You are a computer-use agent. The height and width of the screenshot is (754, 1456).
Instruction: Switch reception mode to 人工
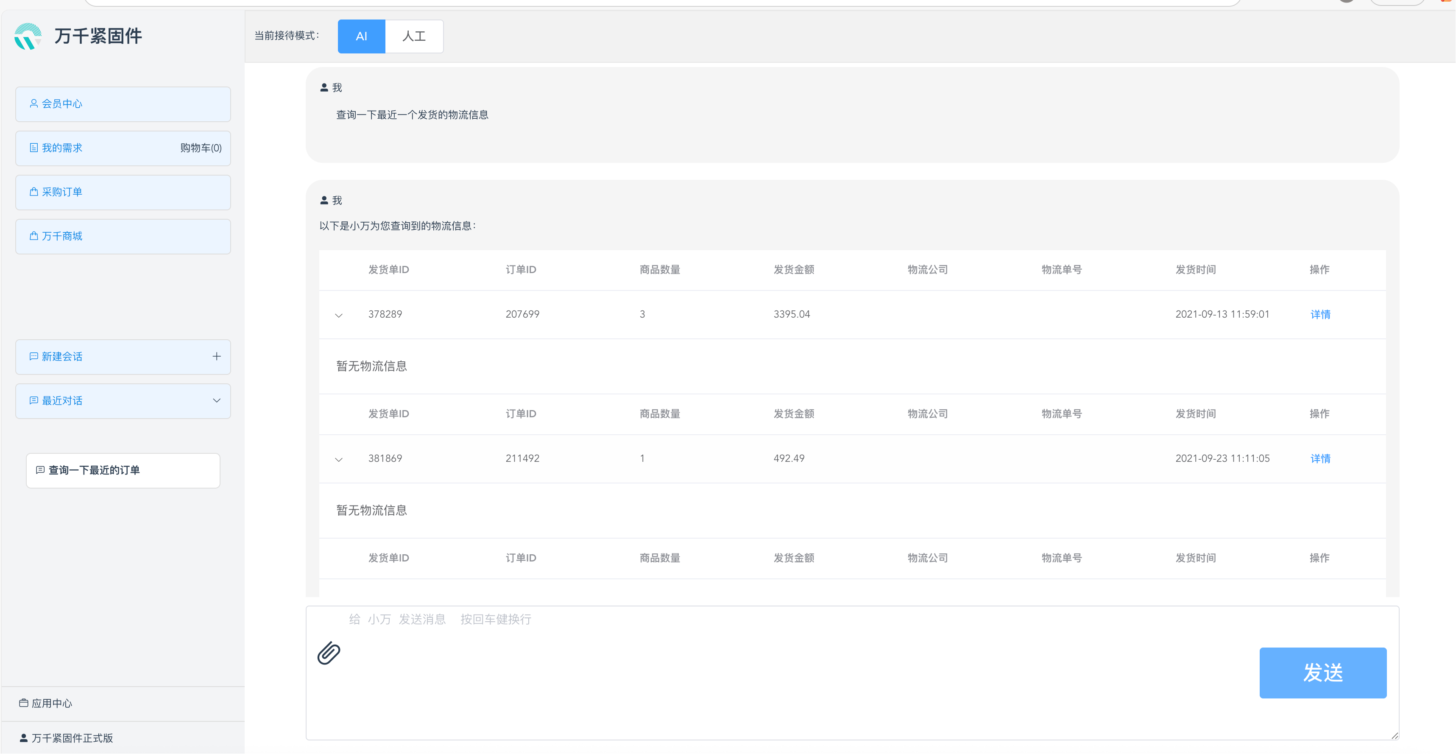tap(414, 36)
